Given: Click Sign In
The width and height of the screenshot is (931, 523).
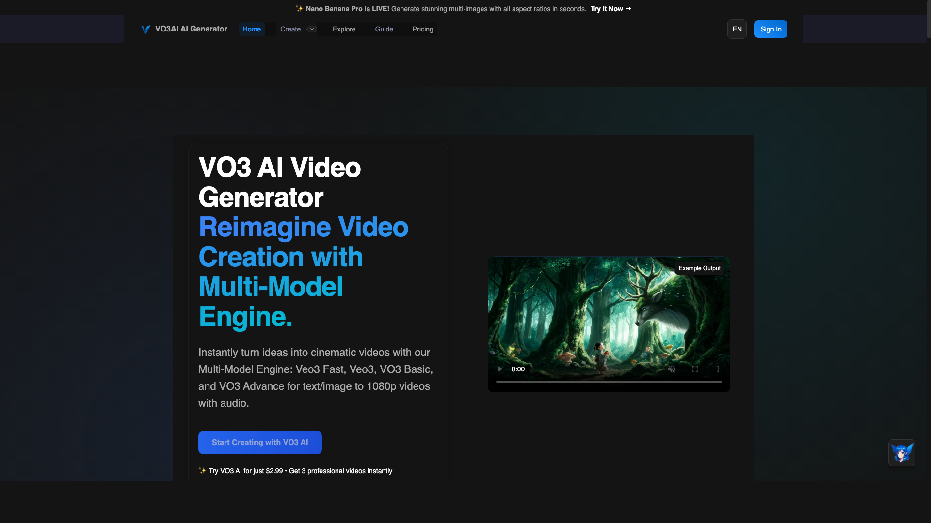Looking at the screenshot, I should coord(770,29).
